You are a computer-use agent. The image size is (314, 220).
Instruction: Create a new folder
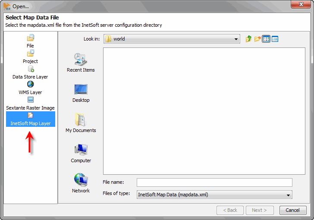pyautogui.click(x=257, y=39)
